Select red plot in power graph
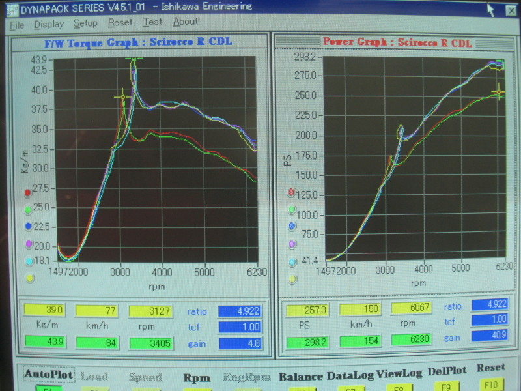The width and height of the screenshot is (521, 391). pos(291,192)
